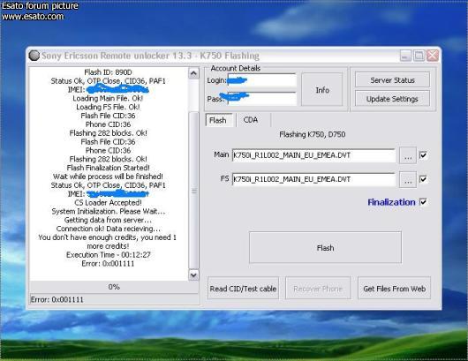The image size is (468, 361).
Task: Toggle the Finalization checkbox
Action: 423,202
